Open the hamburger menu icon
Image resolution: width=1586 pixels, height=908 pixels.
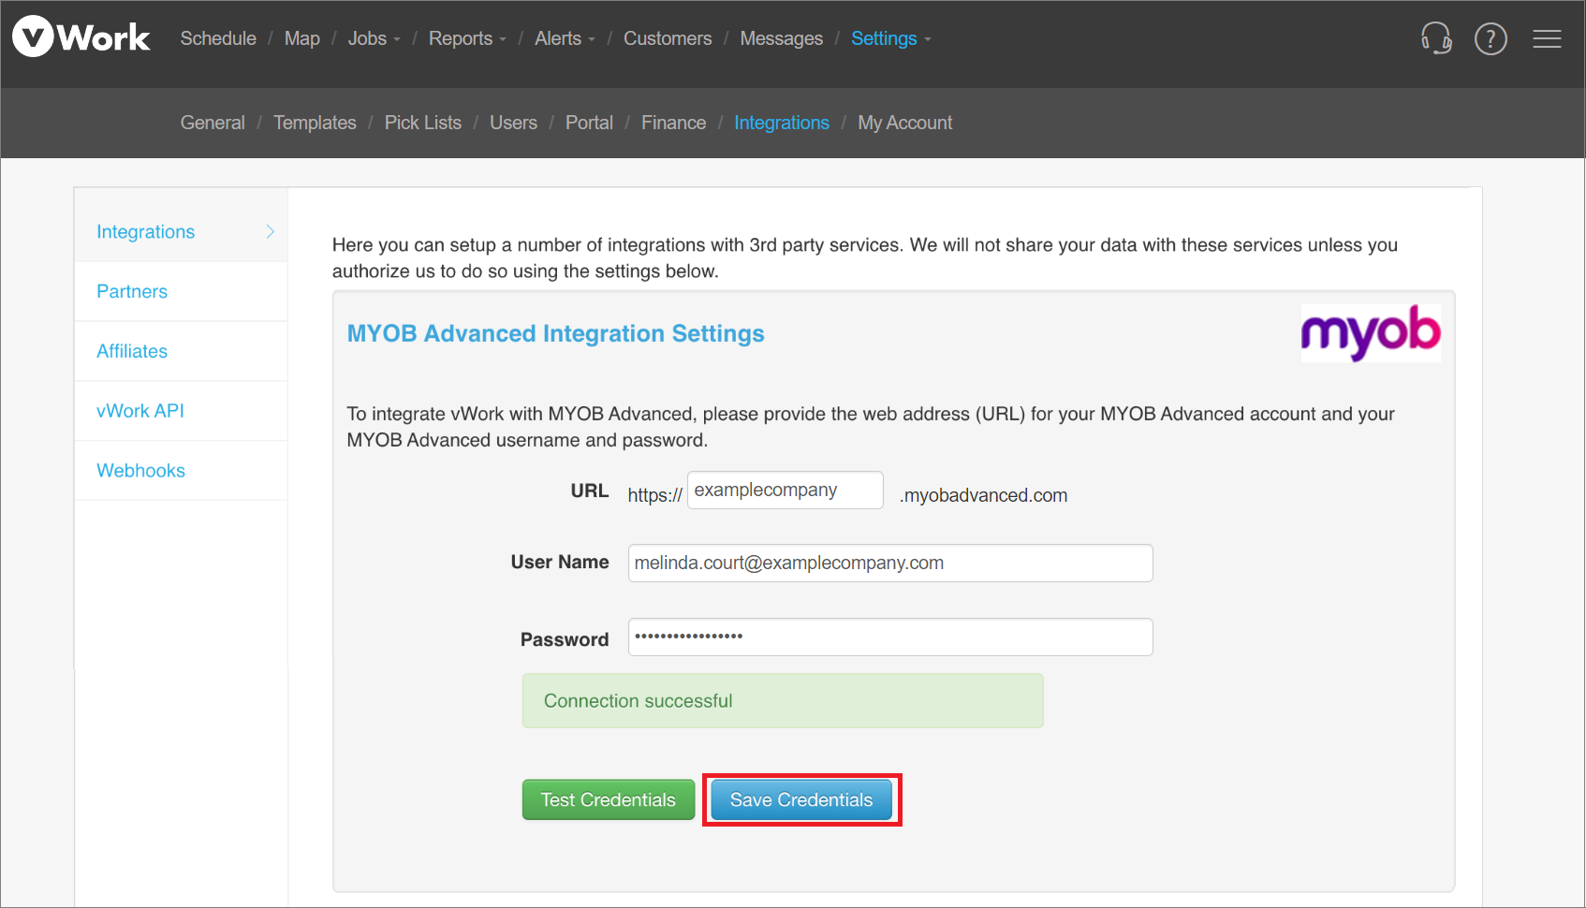1547,38
